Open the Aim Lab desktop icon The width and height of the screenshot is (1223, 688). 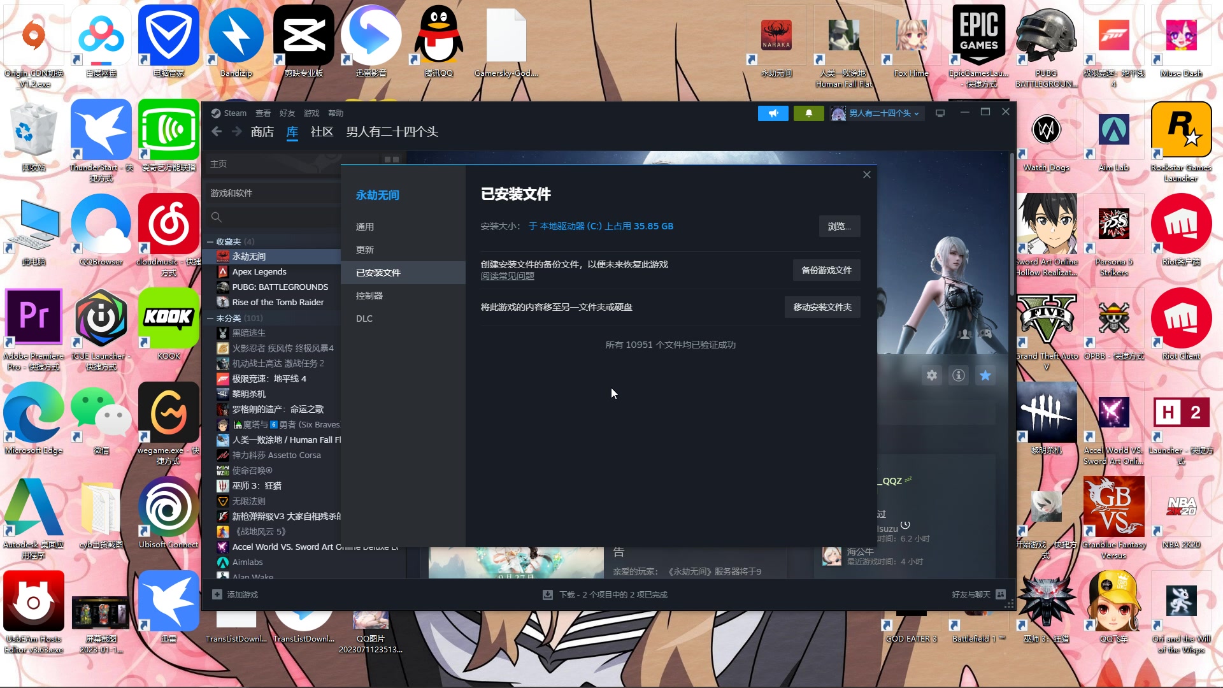pos(1113,135)
